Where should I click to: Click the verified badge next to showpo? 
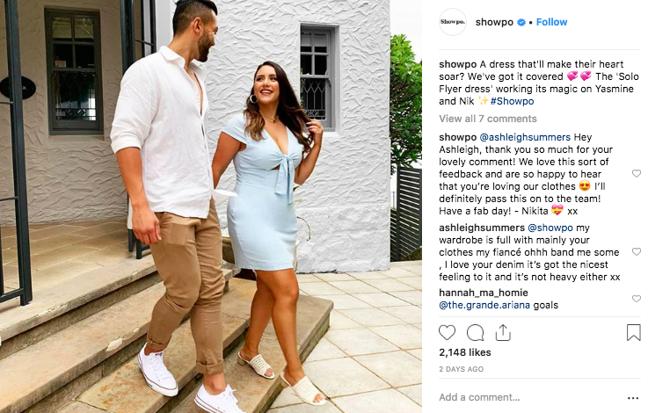(x=521, y=22)
